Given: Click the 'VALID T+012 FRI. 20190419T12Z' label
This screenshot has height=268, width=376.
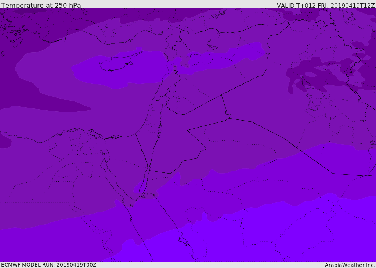Looking at the screenshot, I should (326, 6).
